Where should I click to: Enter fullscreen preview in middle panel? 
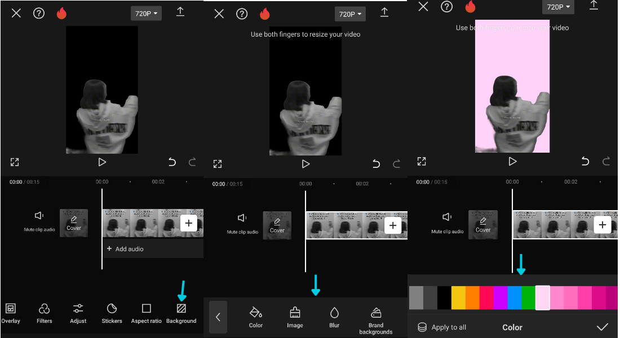click(x=218, y=164)
